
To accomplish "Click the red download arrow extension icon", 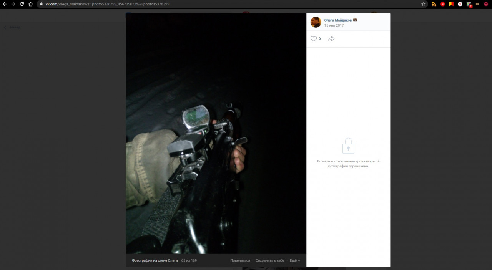I will [486, 4].
